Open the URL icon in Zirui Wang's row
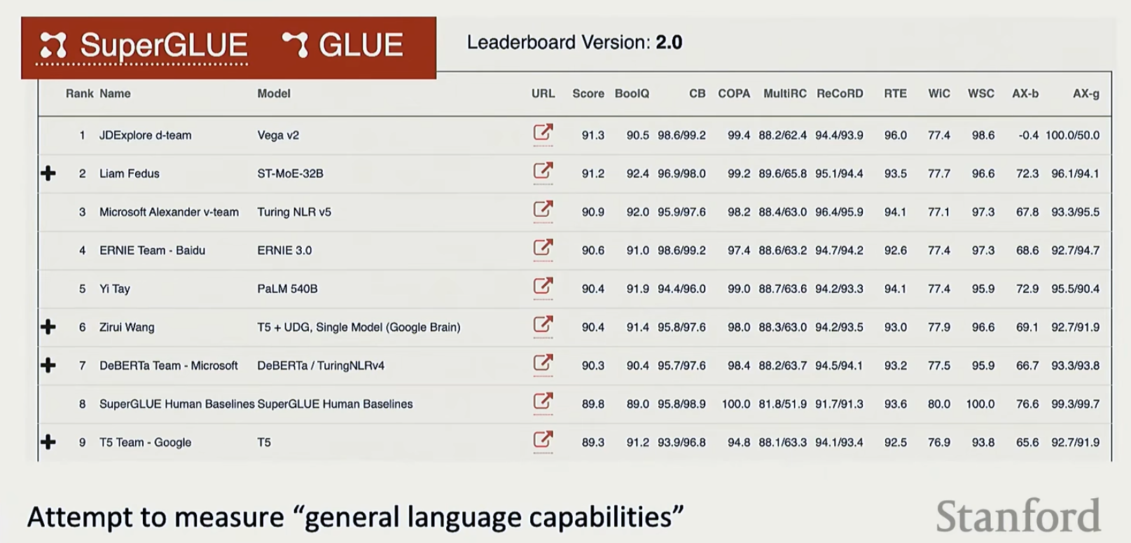Image resolution: width=1131 pixels, height=543 pixels. [543, 325]
